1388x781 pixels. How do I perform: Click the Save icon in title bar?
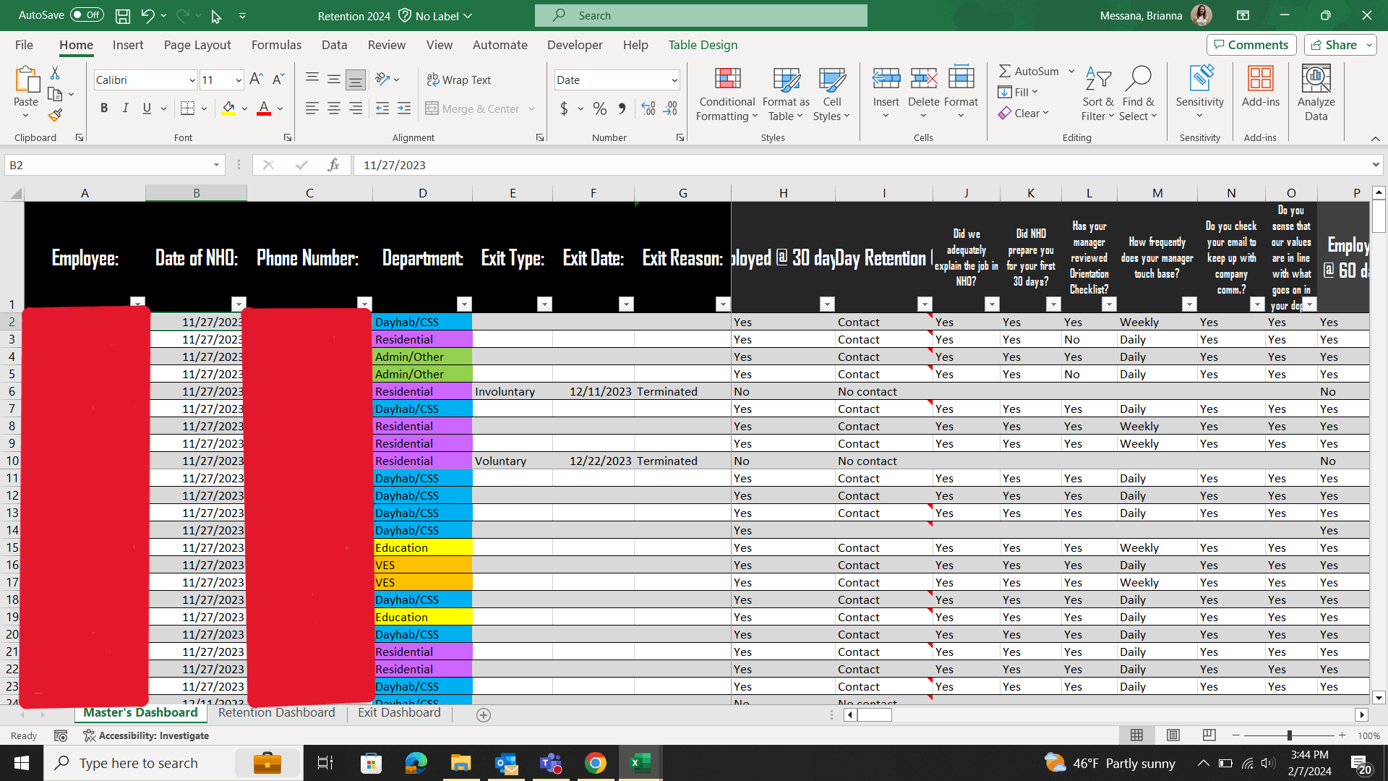click(123, 15)
